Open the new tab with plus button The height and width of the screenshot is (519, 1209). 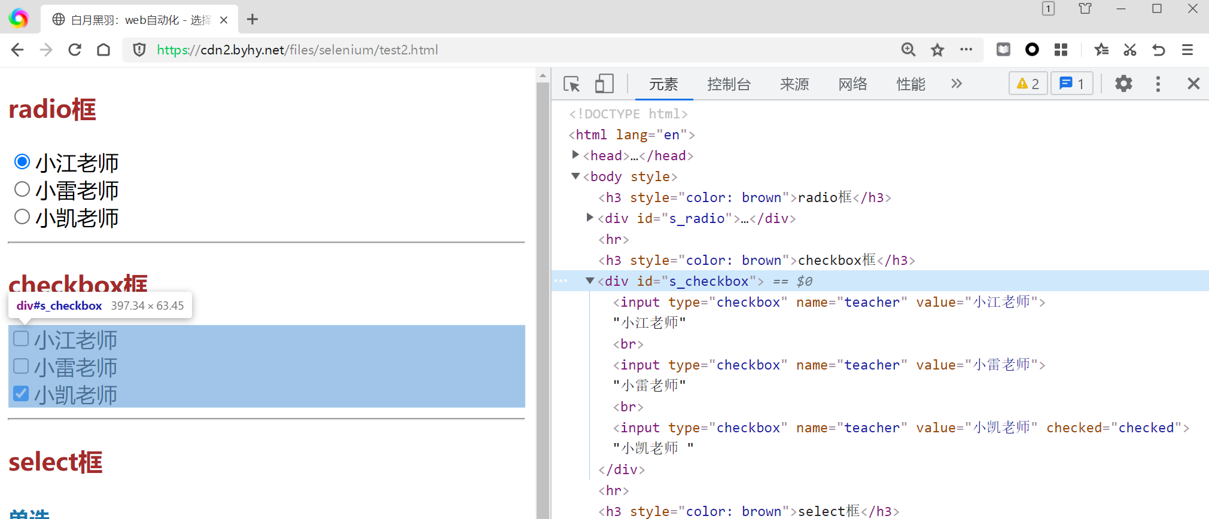click(252, 20)
